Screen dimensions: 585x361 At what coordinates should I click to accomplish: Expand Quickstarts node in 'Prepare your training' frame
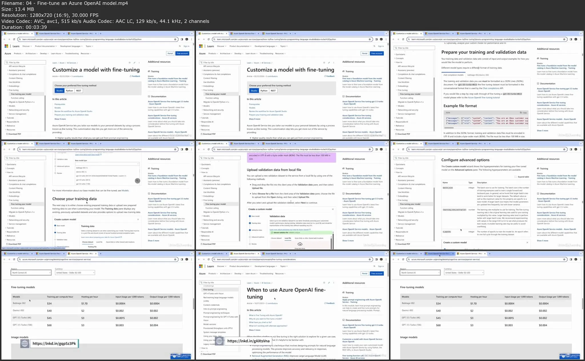(x=400, y=54)
